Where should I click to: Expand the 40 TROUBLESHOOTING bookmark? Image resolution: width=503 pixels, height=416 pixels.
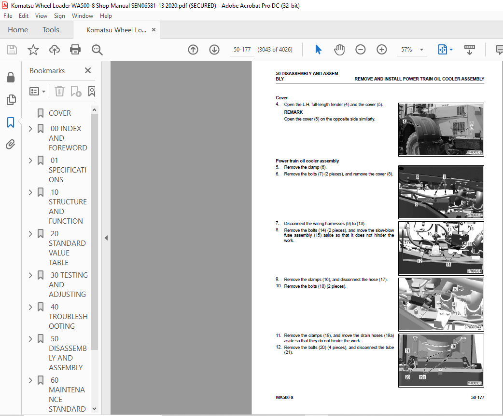30,307
